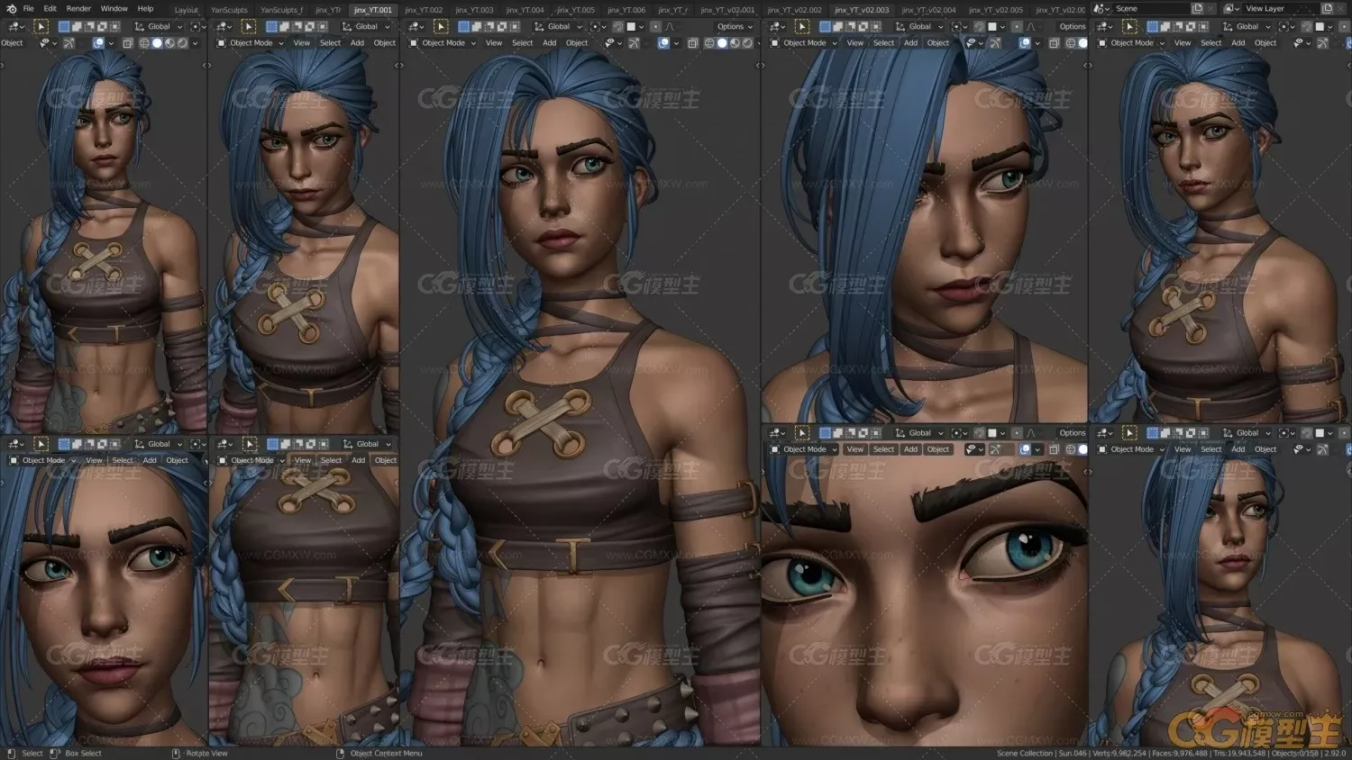
Task: Set leftmost top viewport to wireframe shading
Action: tap(144, 43)
